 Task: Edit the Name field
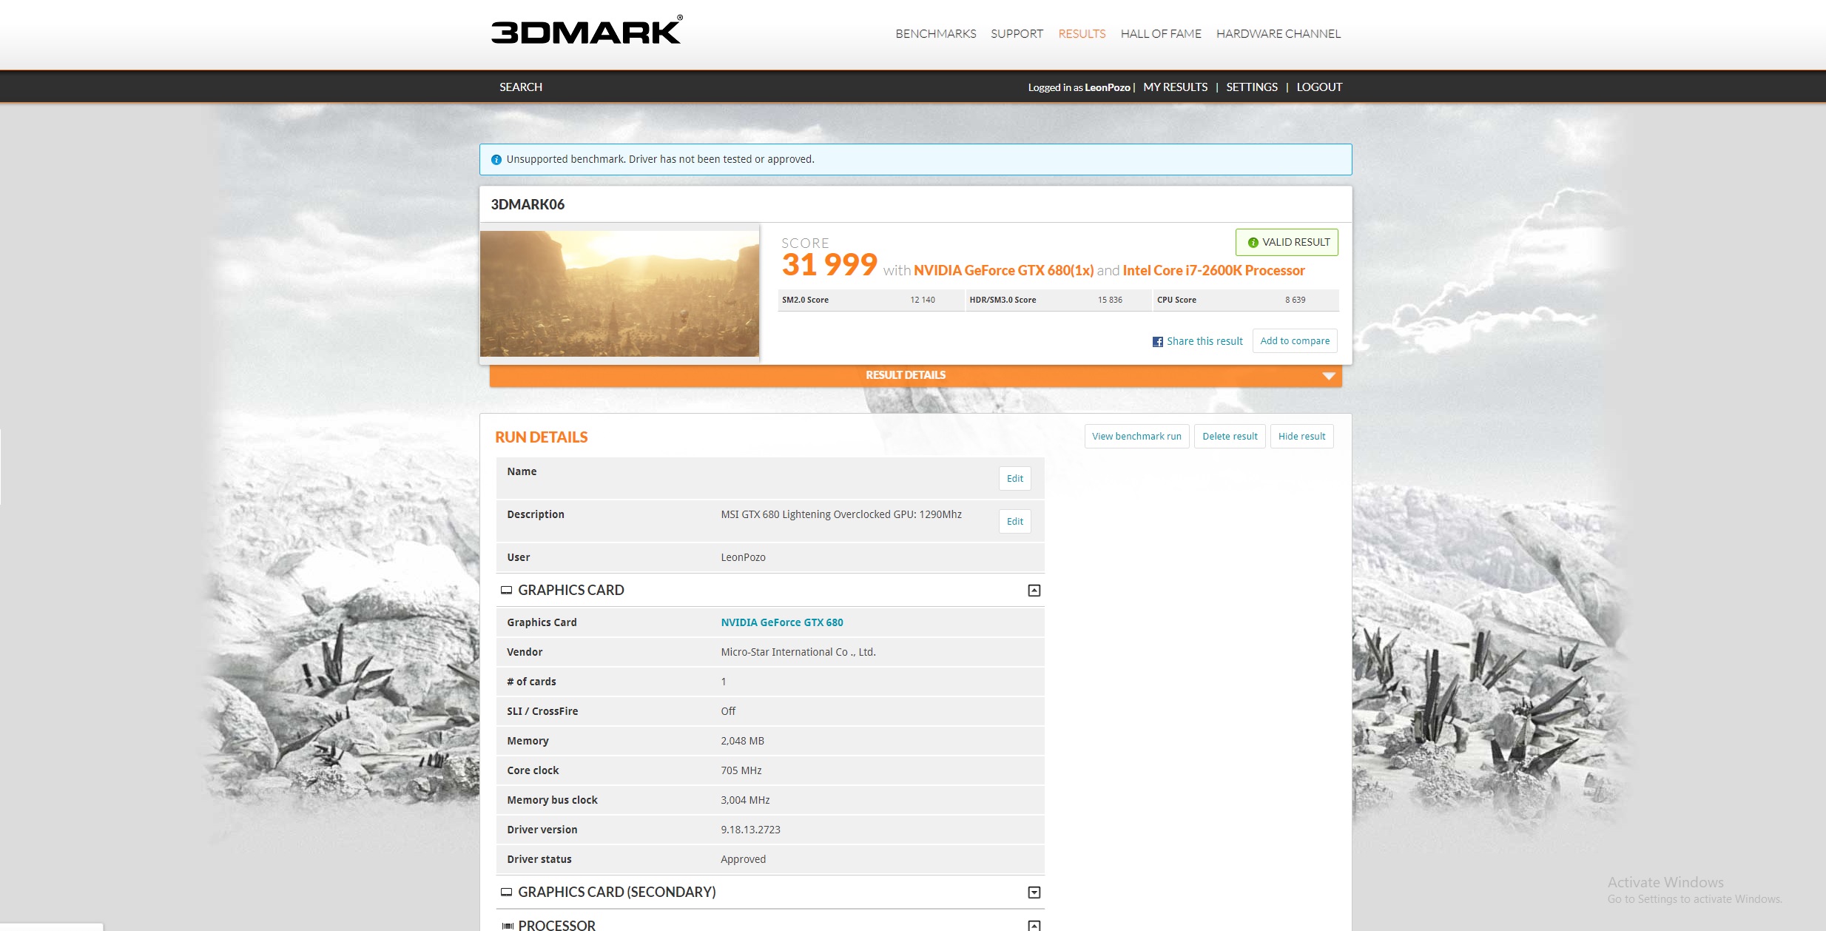1014,479
